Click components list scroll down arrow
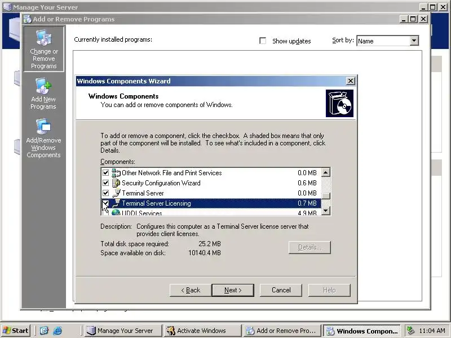The width and height of the screenshot is (451, 338). (326, 211)
